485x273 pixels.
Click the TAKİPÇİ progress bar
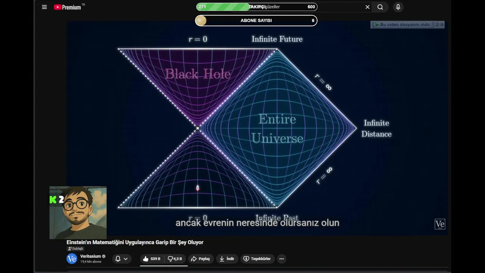click(257, 7)
